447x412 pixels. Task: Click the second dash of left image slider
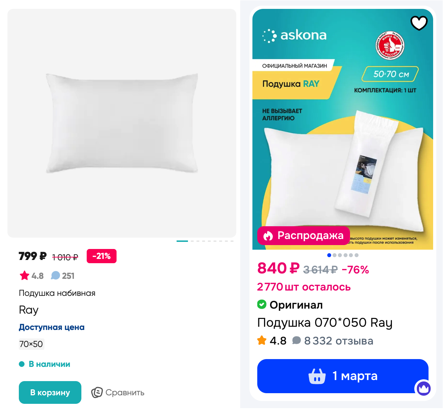click(192, 241)
